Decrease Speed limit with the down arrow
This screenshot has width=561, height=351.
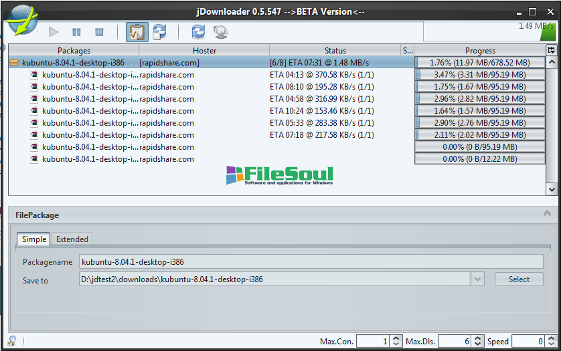552,344
